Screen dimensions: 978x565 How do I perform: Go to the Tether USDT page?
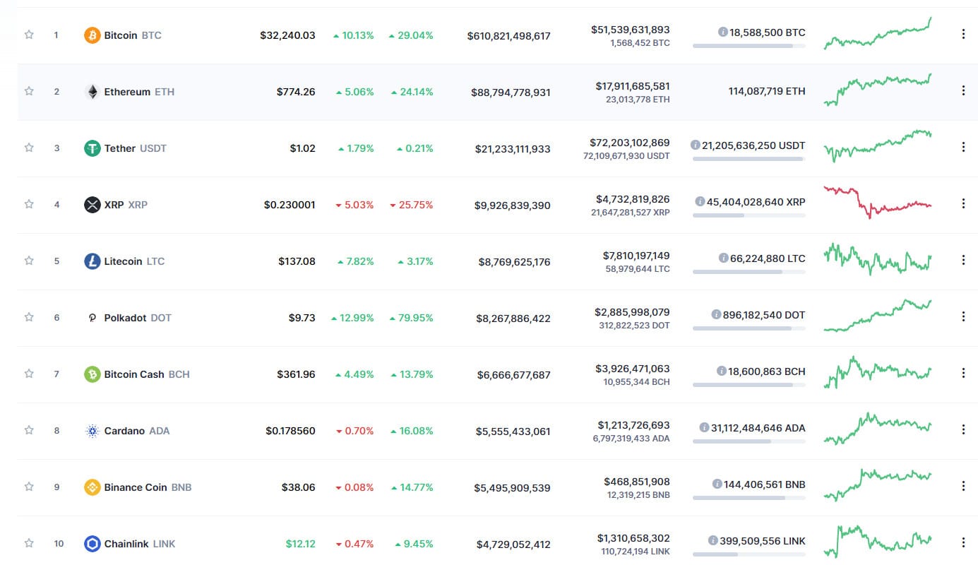136,148
